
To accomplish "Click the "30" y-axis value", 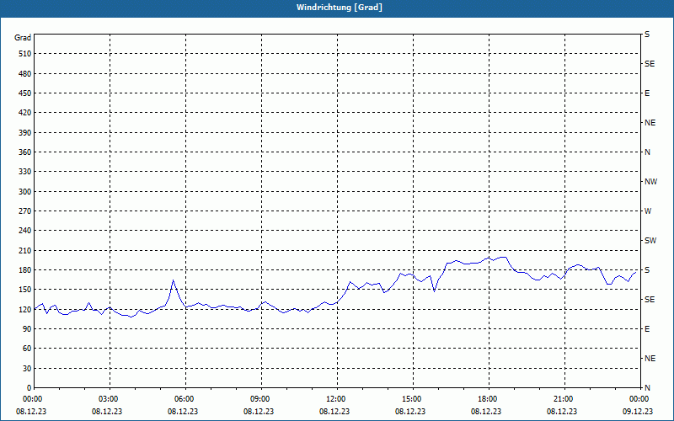I will click(27, 369).
